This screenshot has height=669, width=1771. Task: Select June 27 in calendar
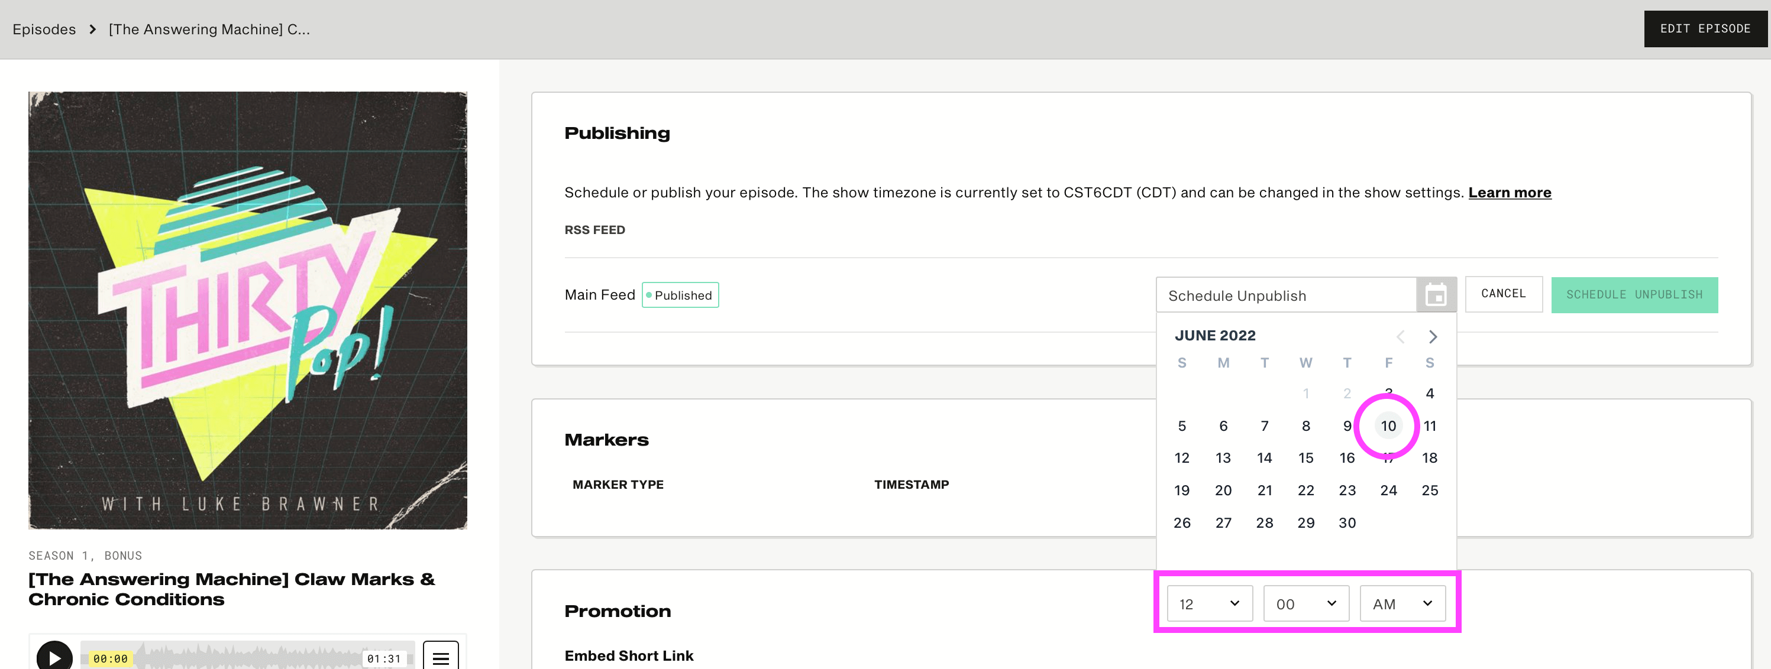1223,522
